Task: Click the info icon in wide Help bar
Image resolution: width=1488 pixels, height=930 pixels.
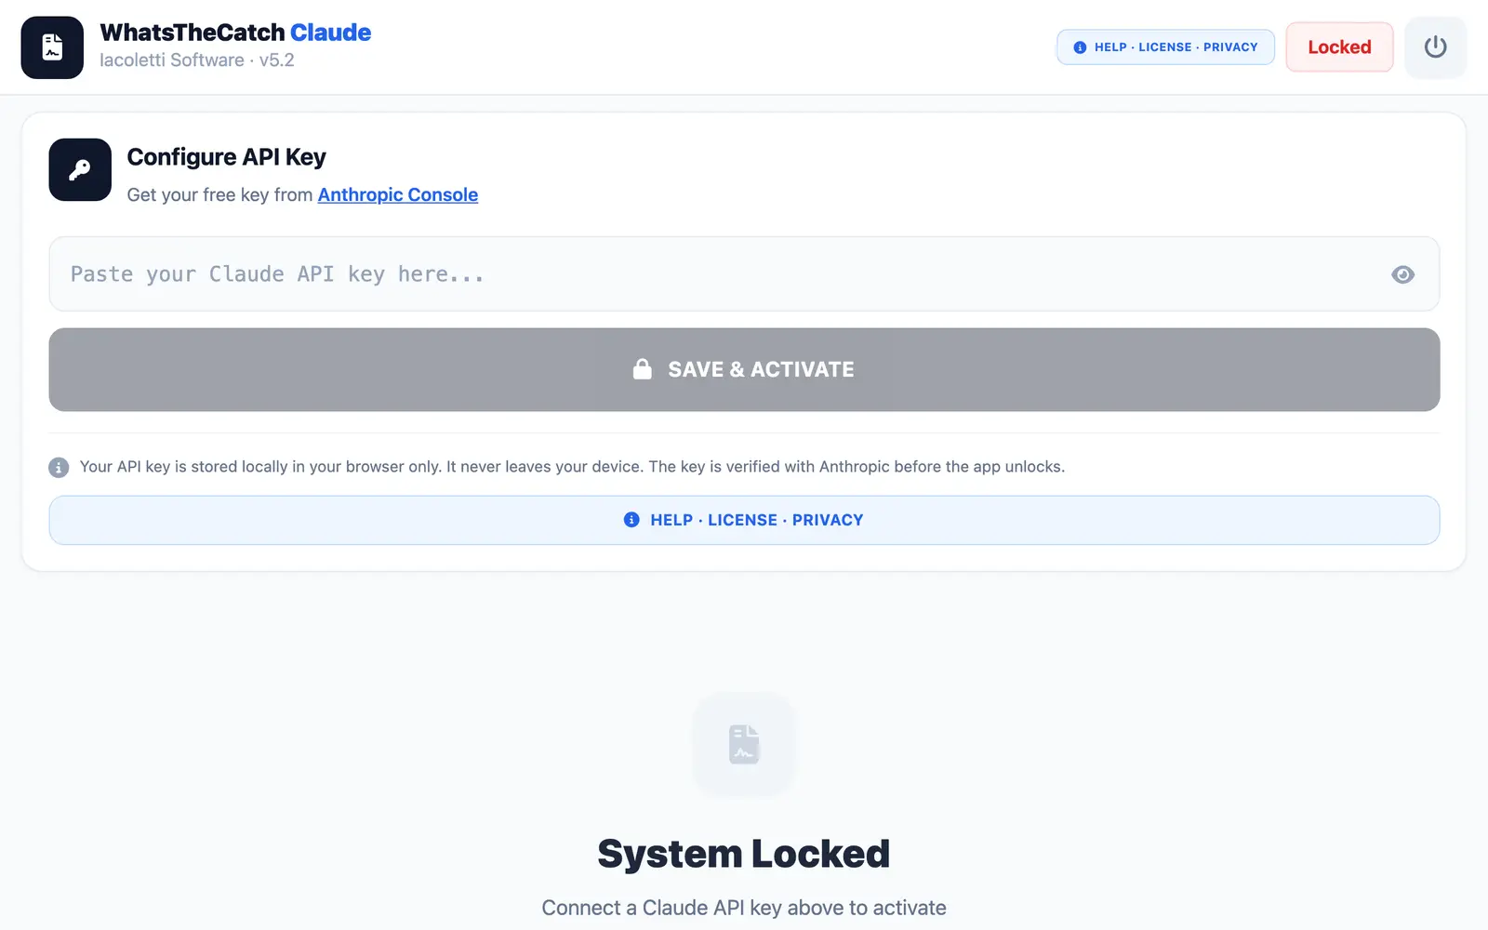Action: (631, 520)
